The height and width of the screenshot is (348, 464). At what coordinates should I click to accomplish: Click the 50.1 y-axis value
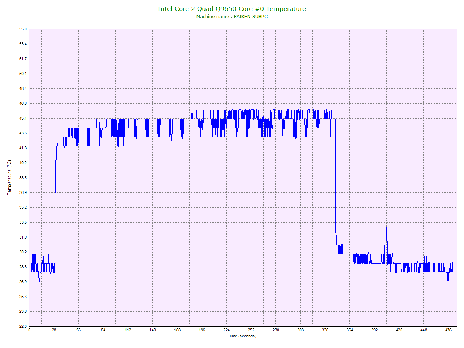click(23, 74)
